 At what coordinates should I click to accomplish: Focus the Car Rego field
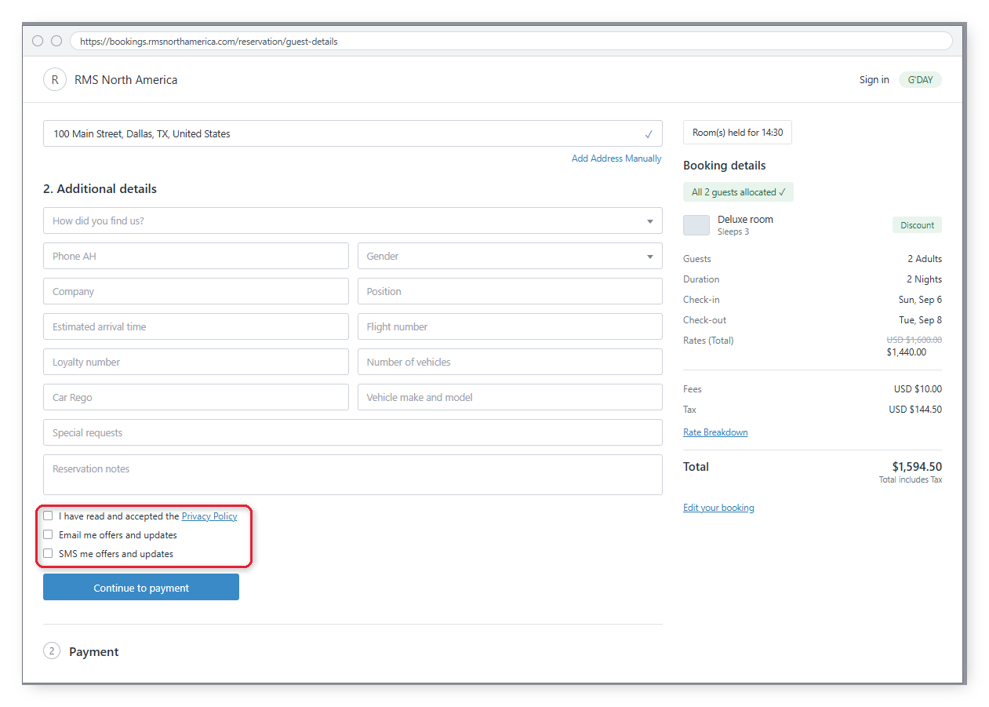pyautogui.click(x=196, y=397)
